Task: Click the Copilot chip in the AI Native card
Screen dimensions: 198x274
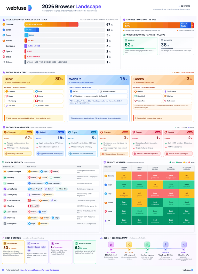Action: pos(30,247)
